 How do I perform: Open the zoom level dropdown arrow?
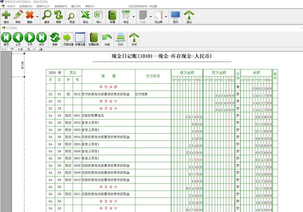point(34,49)
